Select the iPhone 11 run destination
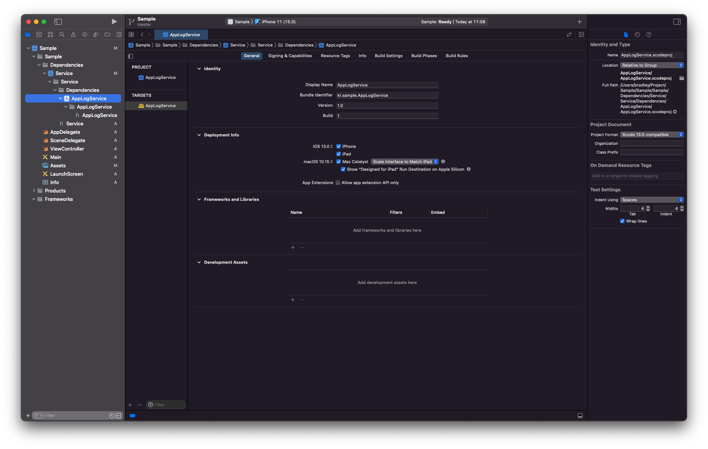708x449 pixels. point(276,22)
